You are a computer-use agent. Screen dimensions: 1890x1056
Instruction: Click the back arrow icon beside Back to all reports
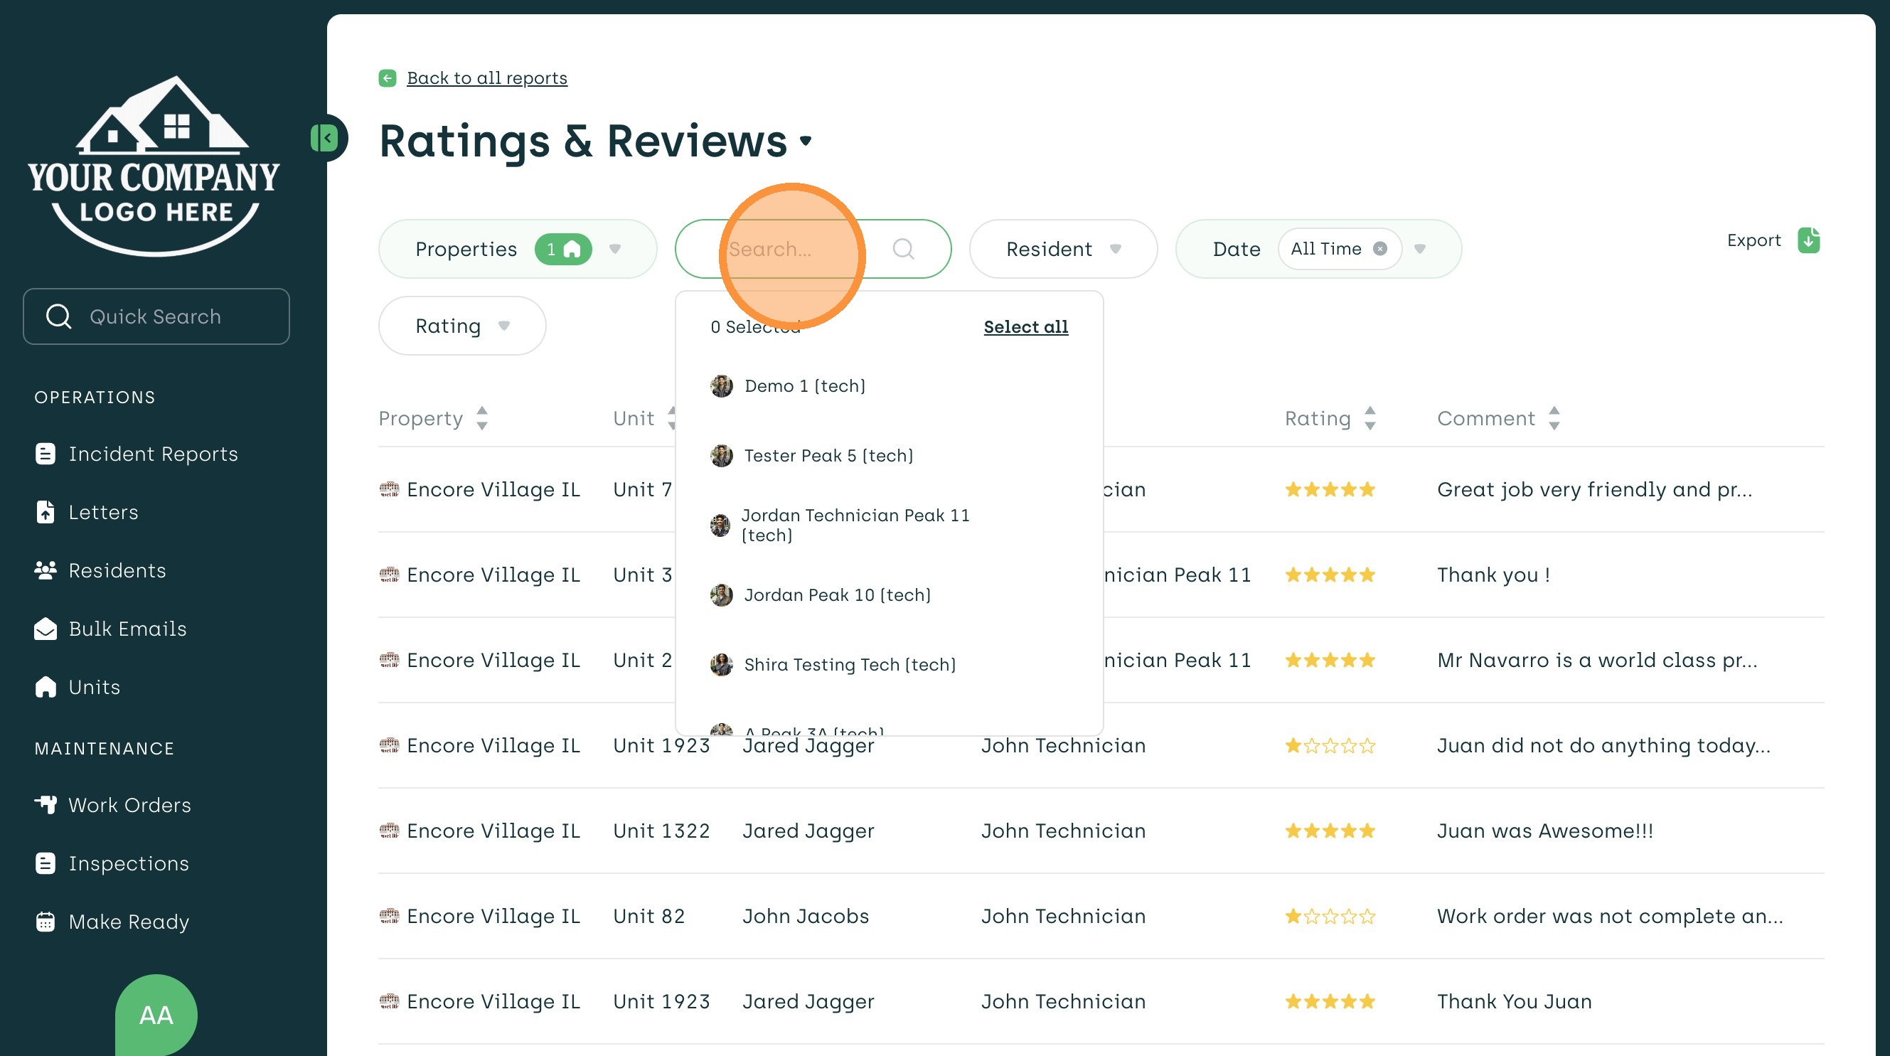388,78
